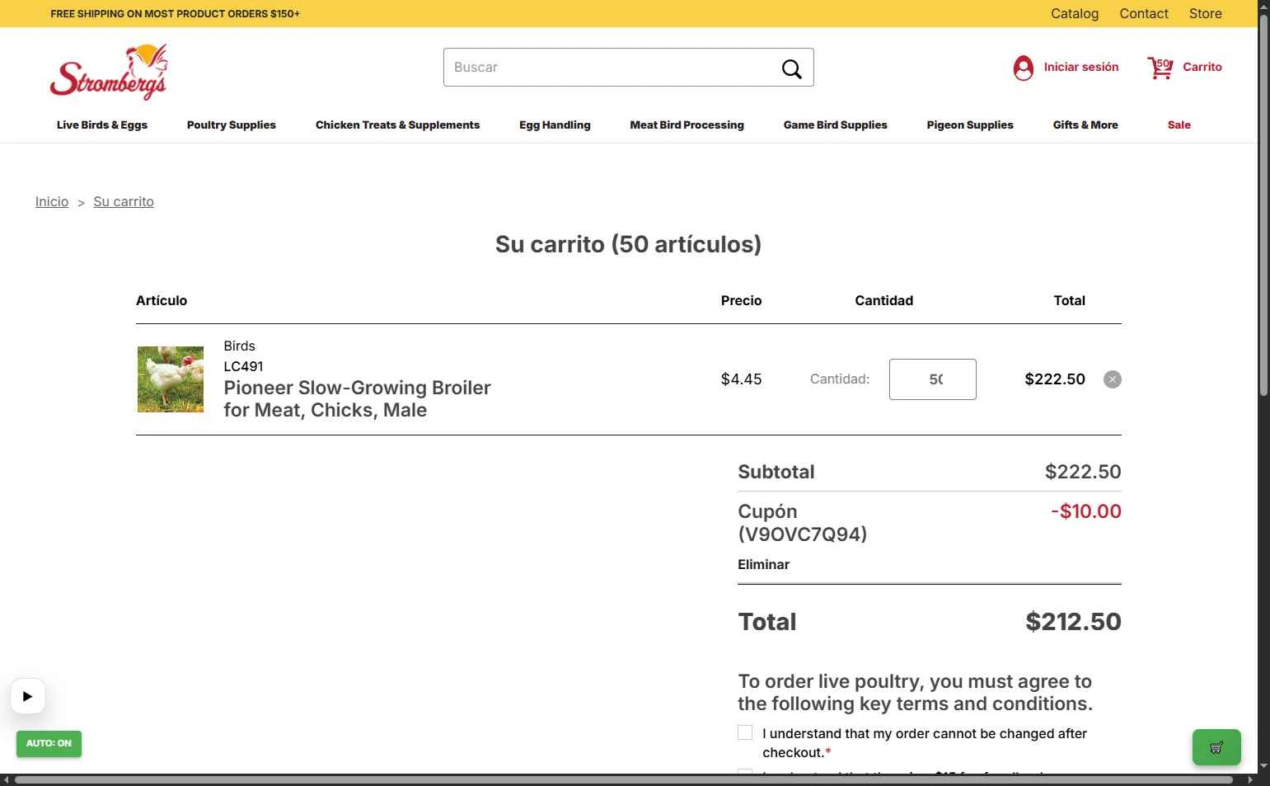The height and width of the screenshot is (786, 1270).
Task: Click the -$10.00 coupon discount
Action: click(1086, 511)
